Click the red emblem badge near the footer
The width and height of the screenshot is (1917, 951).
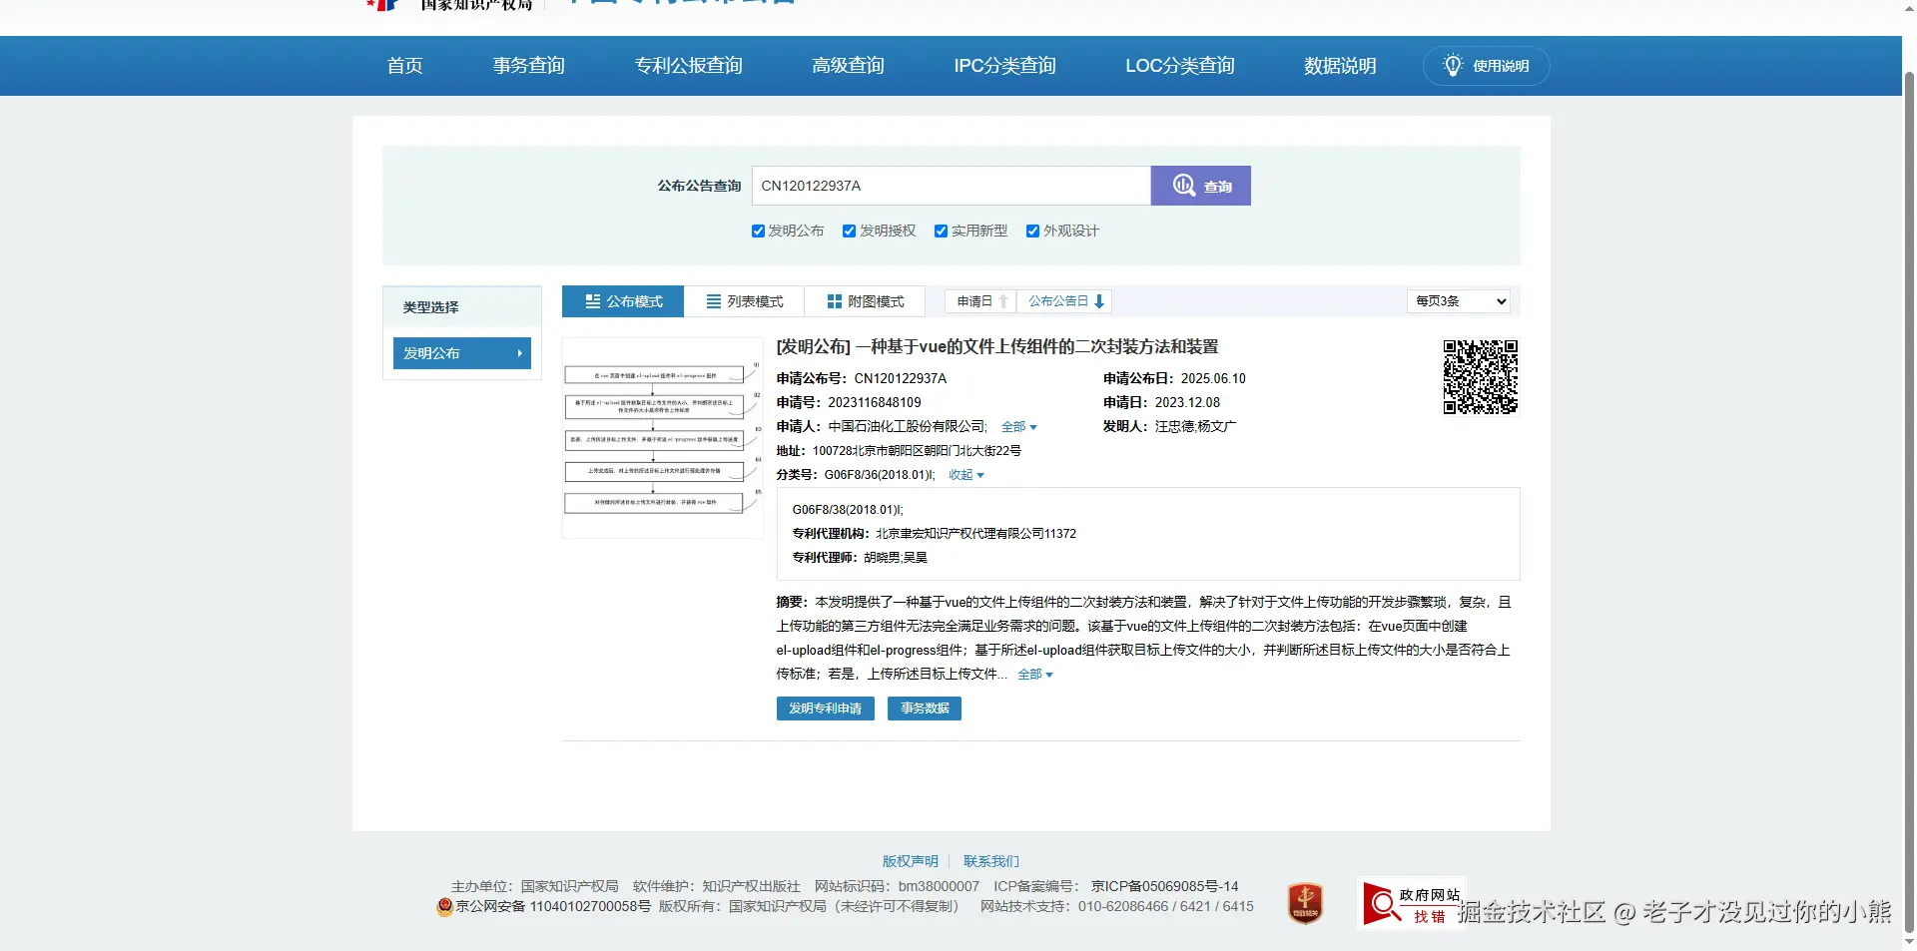pos(1305,902)
